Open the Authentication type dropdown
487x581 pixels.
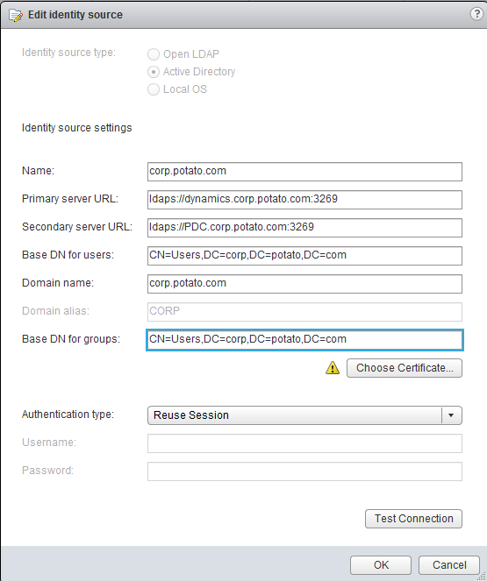304,415
